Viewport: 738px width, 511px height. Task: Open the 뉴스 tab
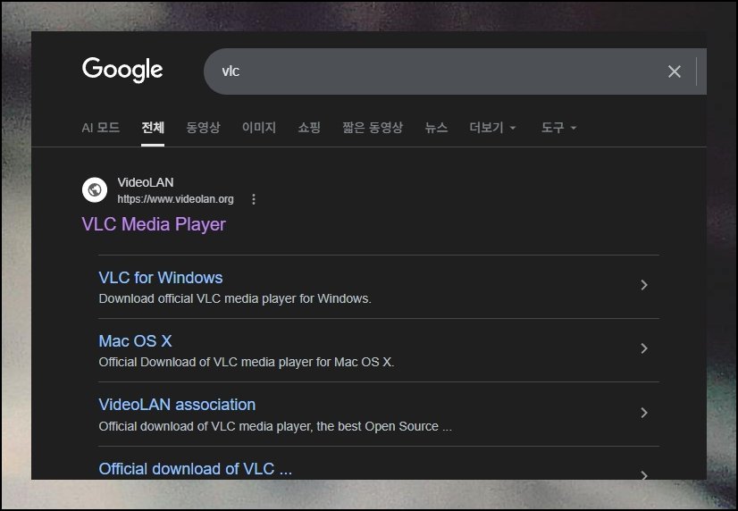click(436, 128)
